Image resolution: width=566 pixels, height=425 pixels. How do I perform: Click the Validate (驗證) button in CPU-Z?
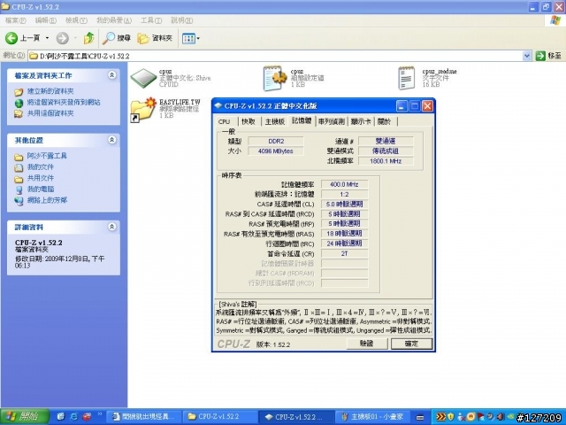[x=367, y=344]
